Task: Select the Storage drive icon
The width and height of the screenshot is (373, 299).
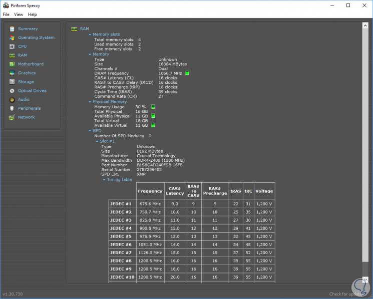Action: pyautogui.click(x=12, y=82)
